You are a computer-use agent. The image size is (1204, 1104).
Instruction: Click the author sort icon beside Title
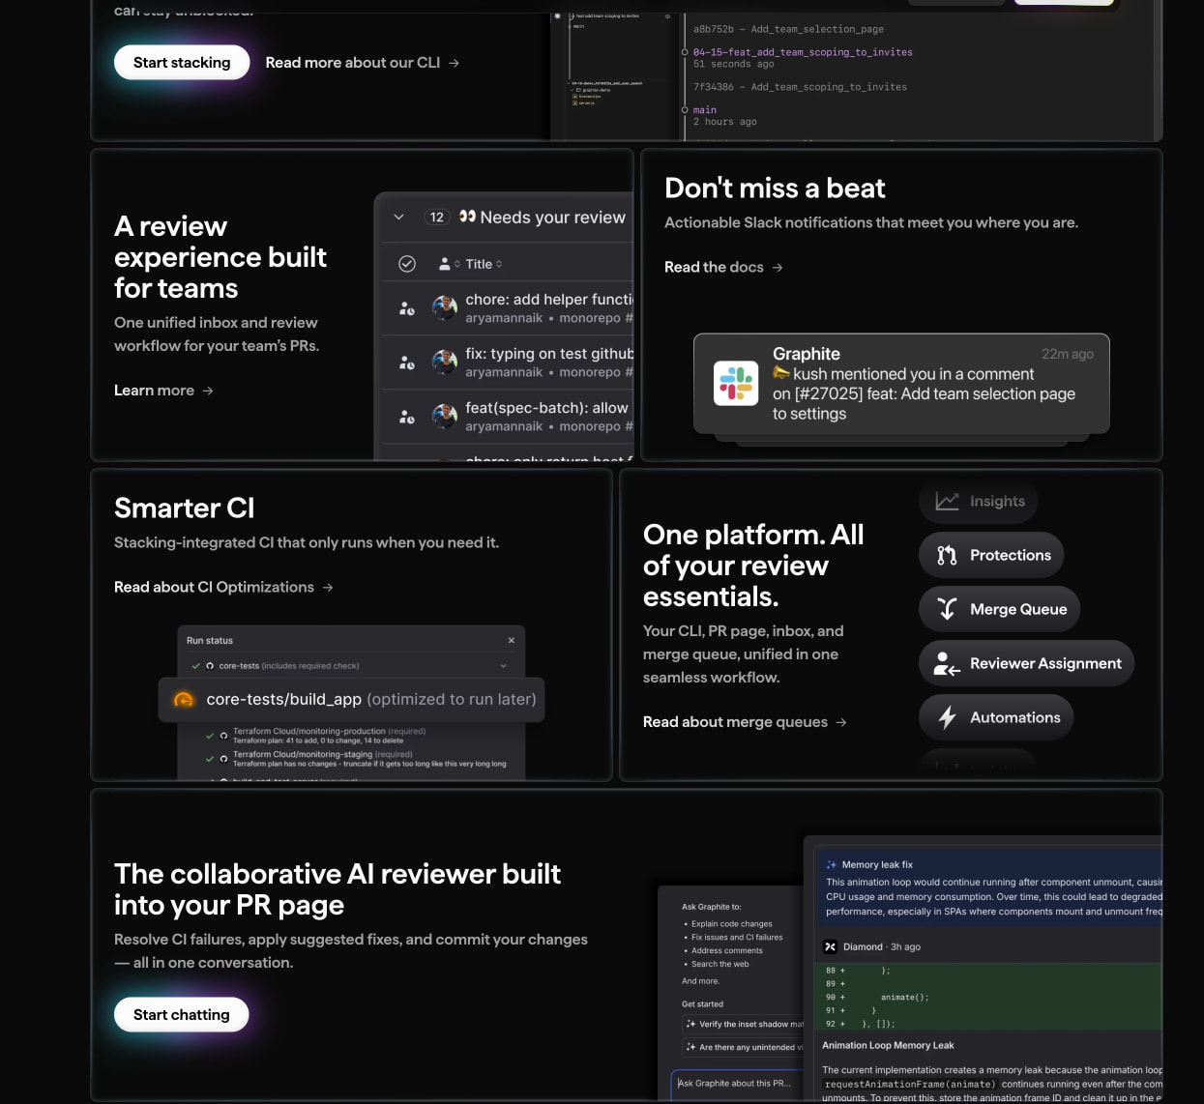[x=450, y=264]
